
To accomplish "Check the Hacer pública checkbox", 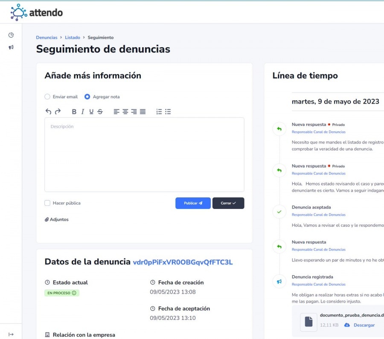I will click(x=47, y=203).
